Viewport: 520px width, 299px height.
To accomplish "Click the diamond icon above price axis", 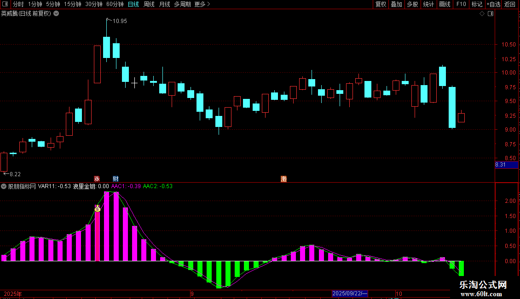I will [x=482, y=14].
